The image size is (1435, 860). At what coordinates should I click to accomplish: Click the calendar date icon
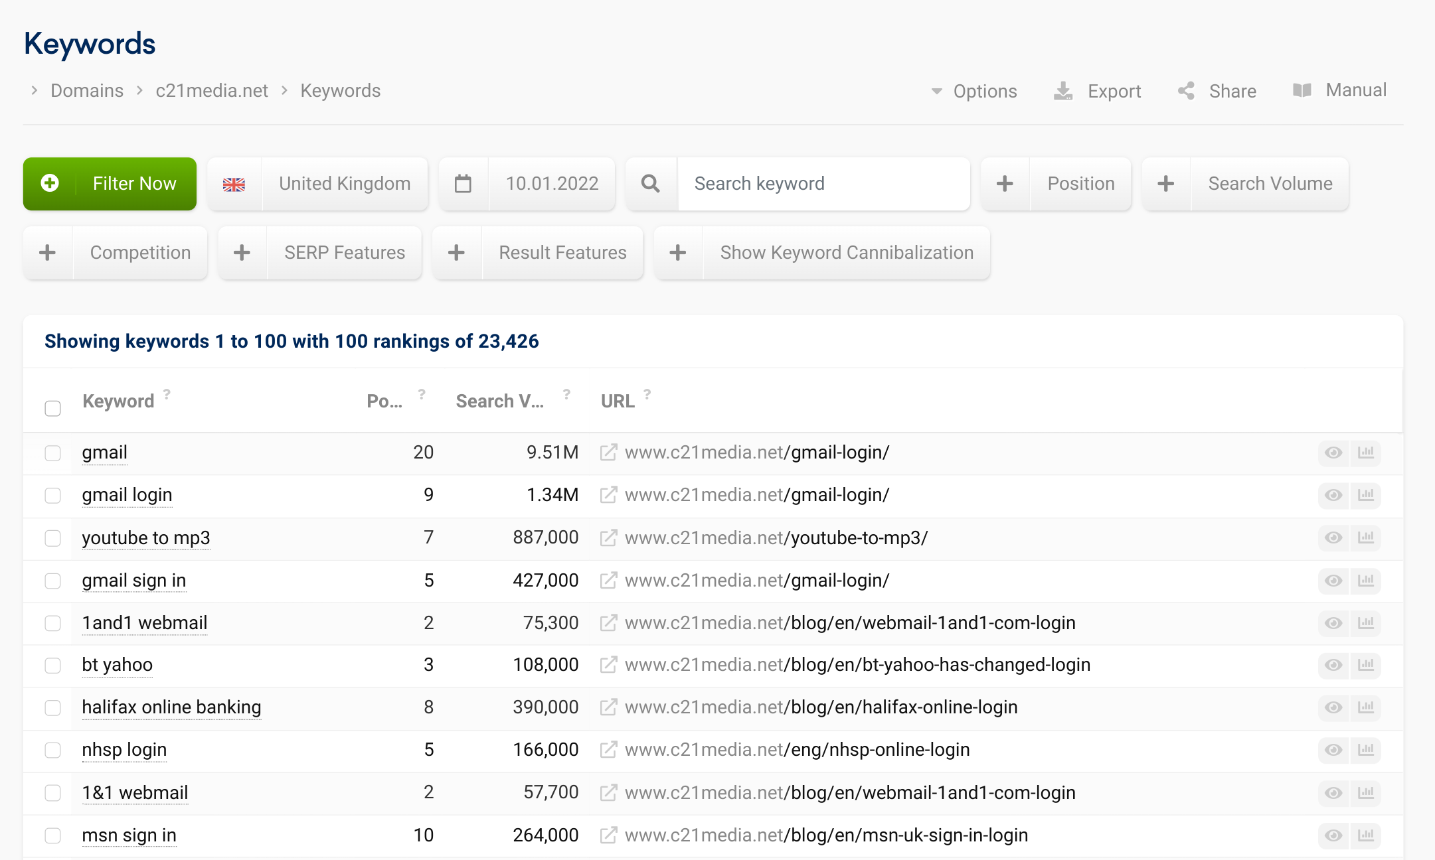click(x=463, y=184)
